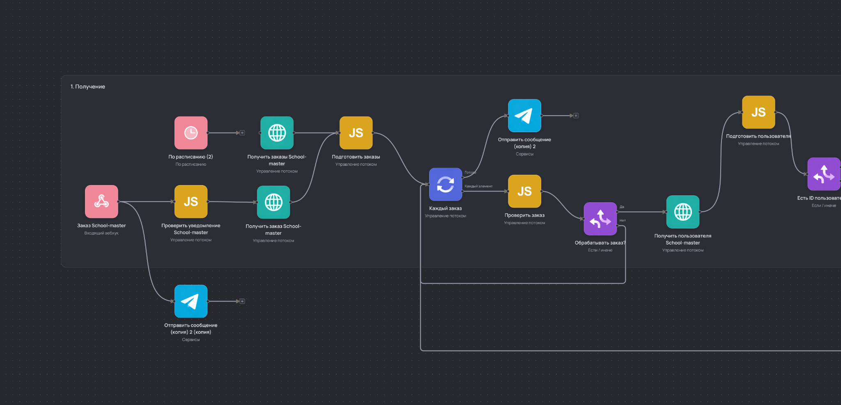Click the 'Готово' output label on loop node
The image size is (841, 405).
[x=470, y=172]
